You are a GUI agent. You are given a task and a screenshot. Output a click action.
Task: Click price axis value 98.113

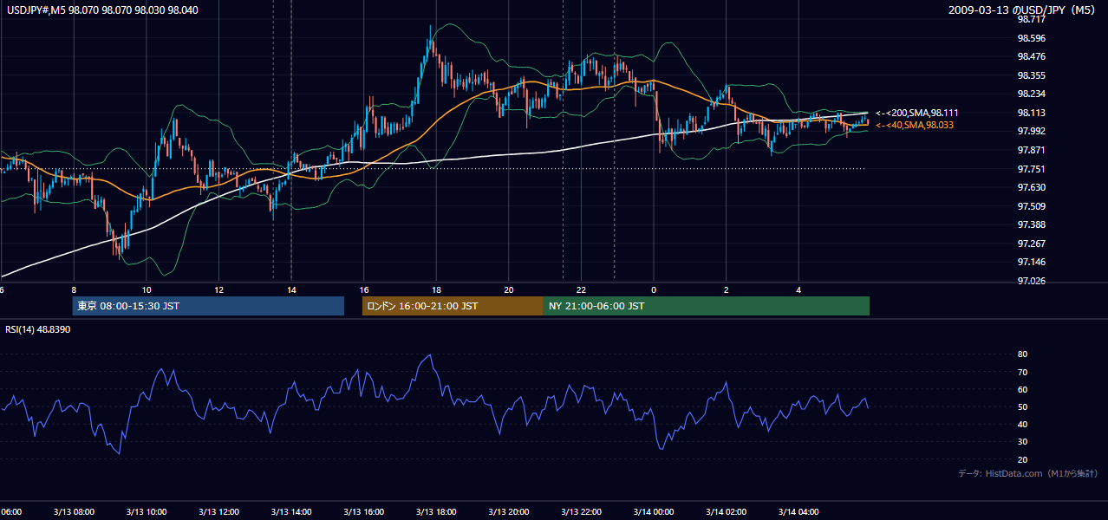click(x=1031, y=113)
